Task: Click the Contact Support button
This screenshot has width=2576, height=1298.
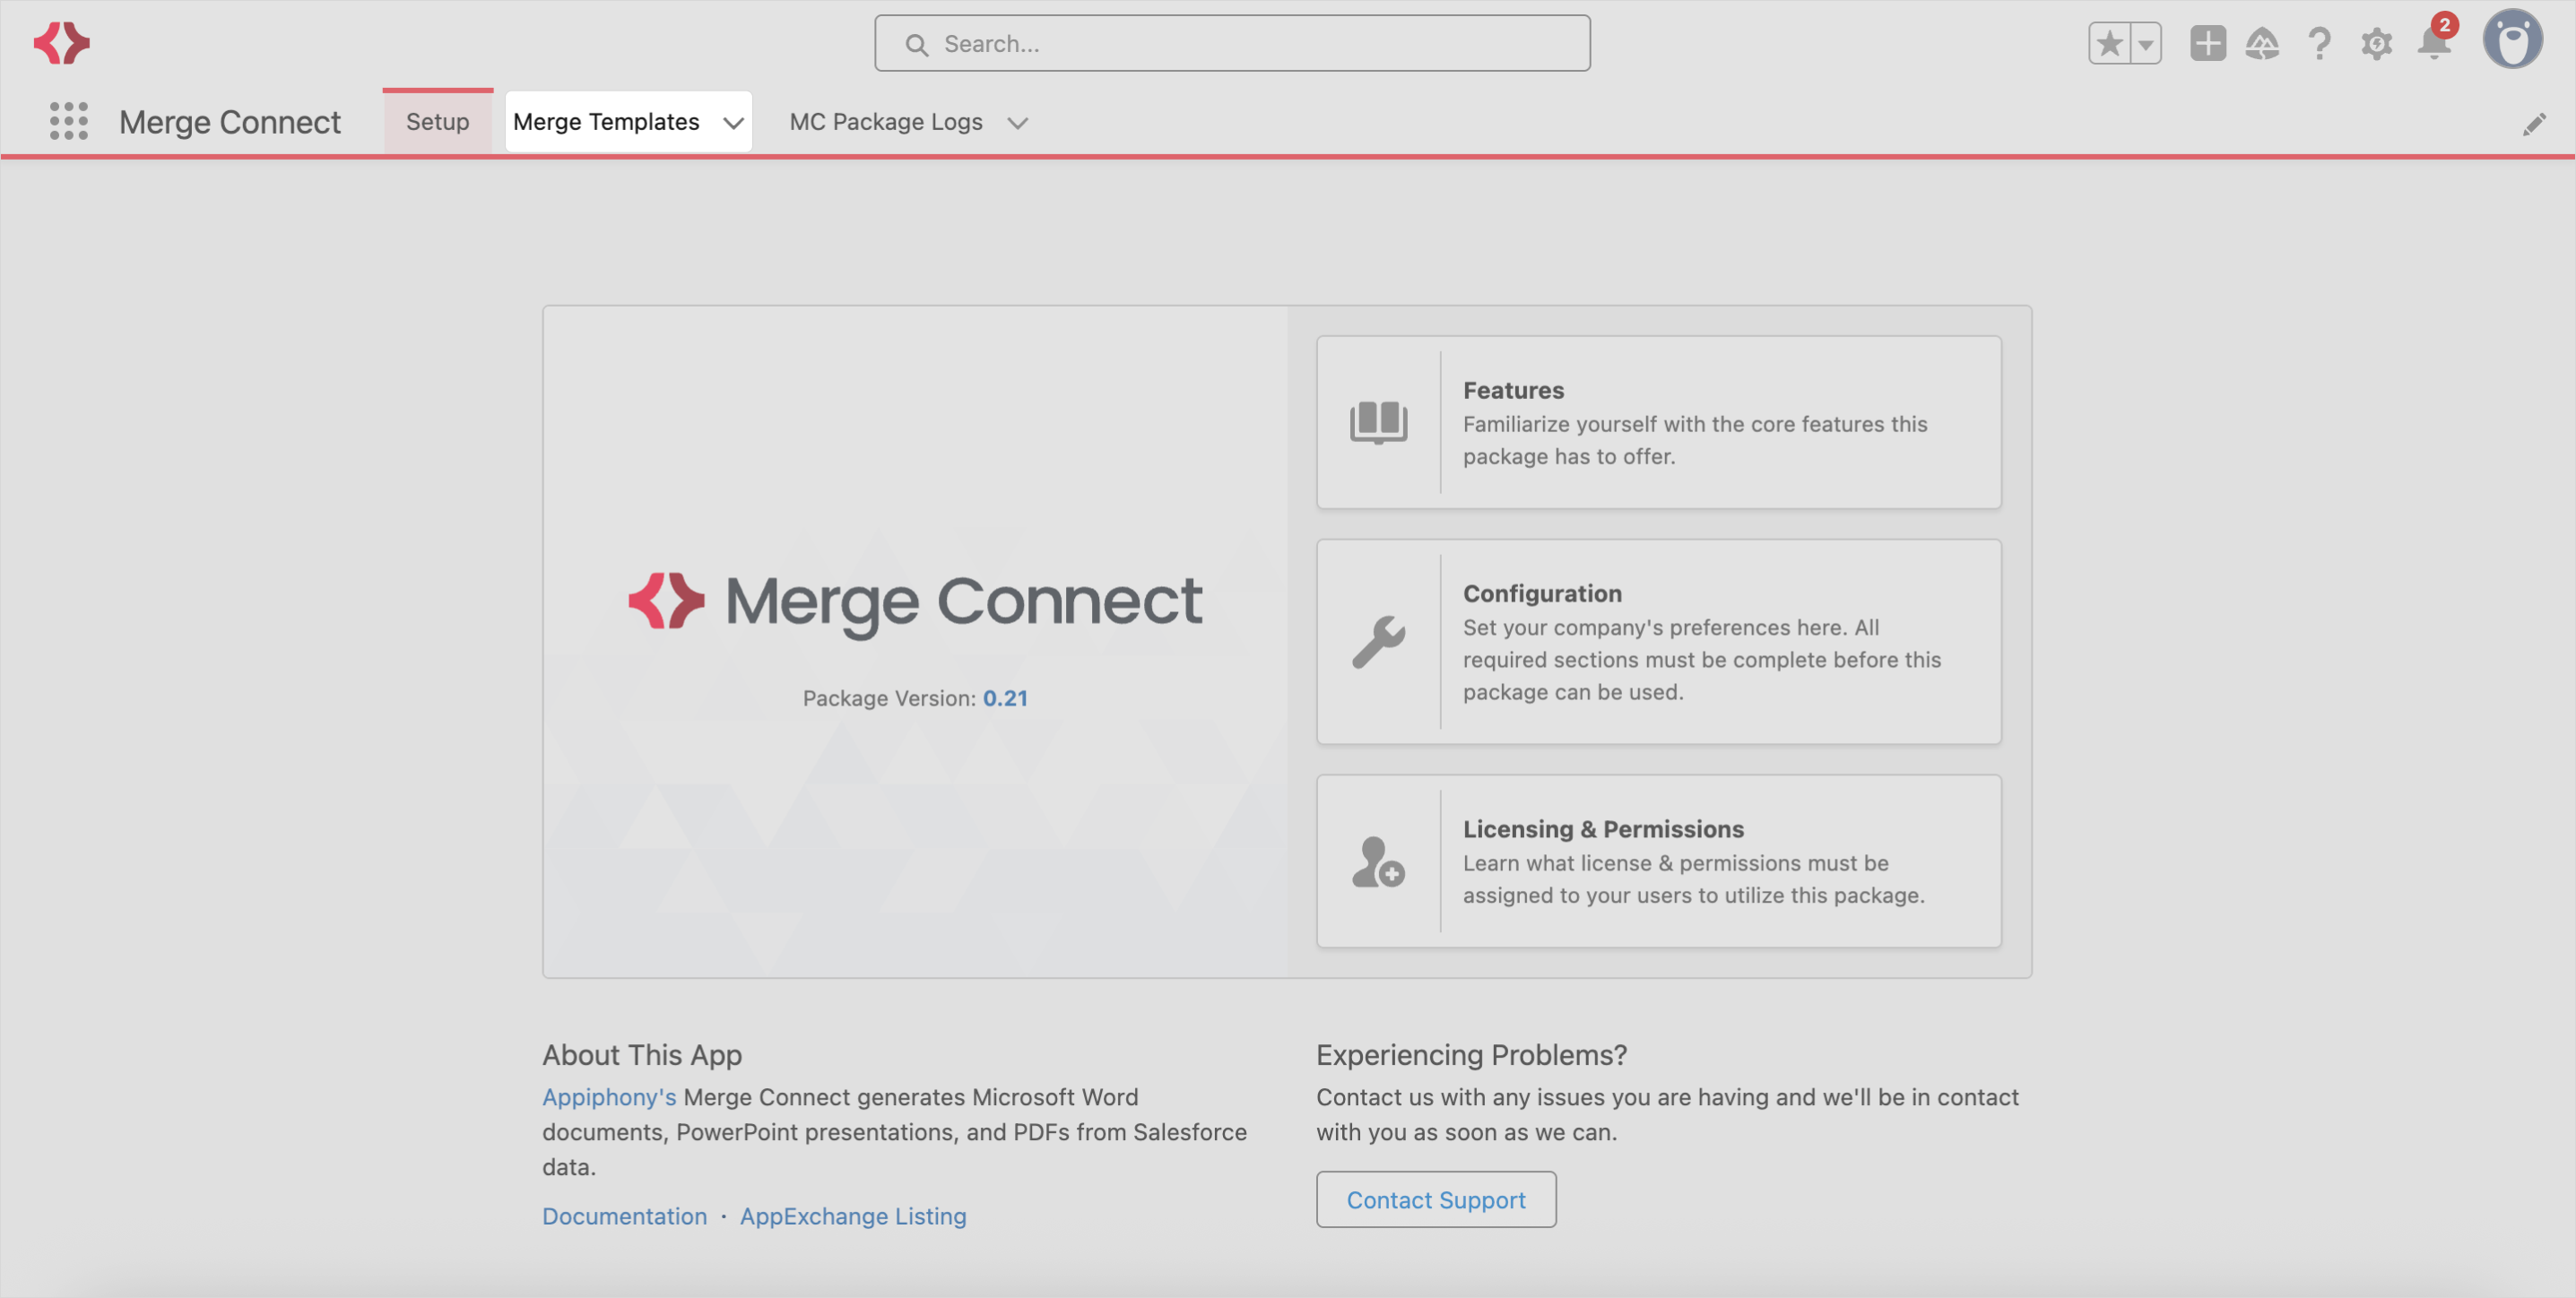Action: (1436, 1200)
